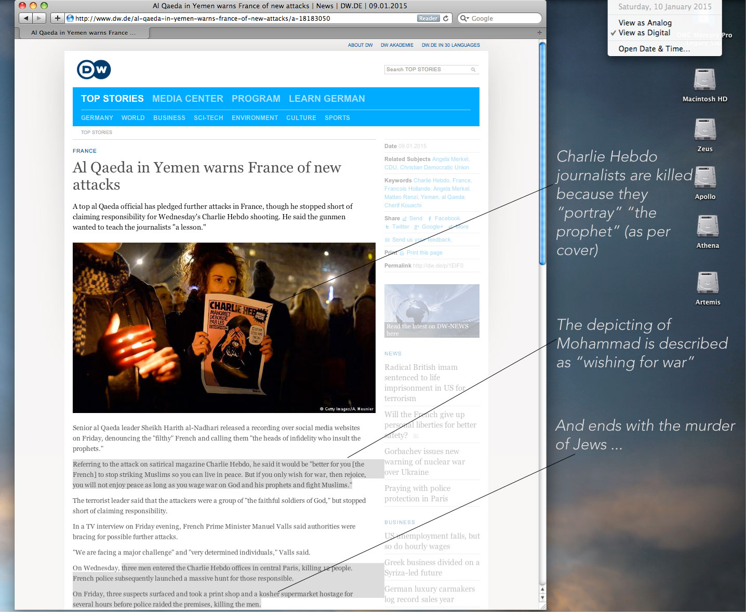Click the Angela Merkel related subject link

tap(450, 159)
